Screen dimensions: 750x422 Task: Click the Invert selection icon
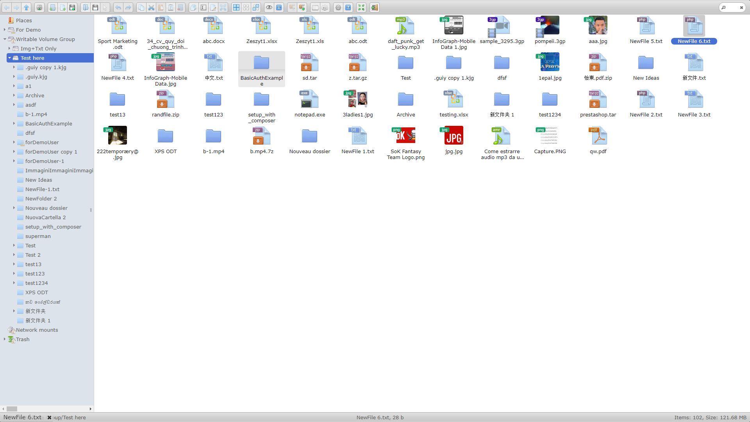pyautogui.click(x=256, y=7)
